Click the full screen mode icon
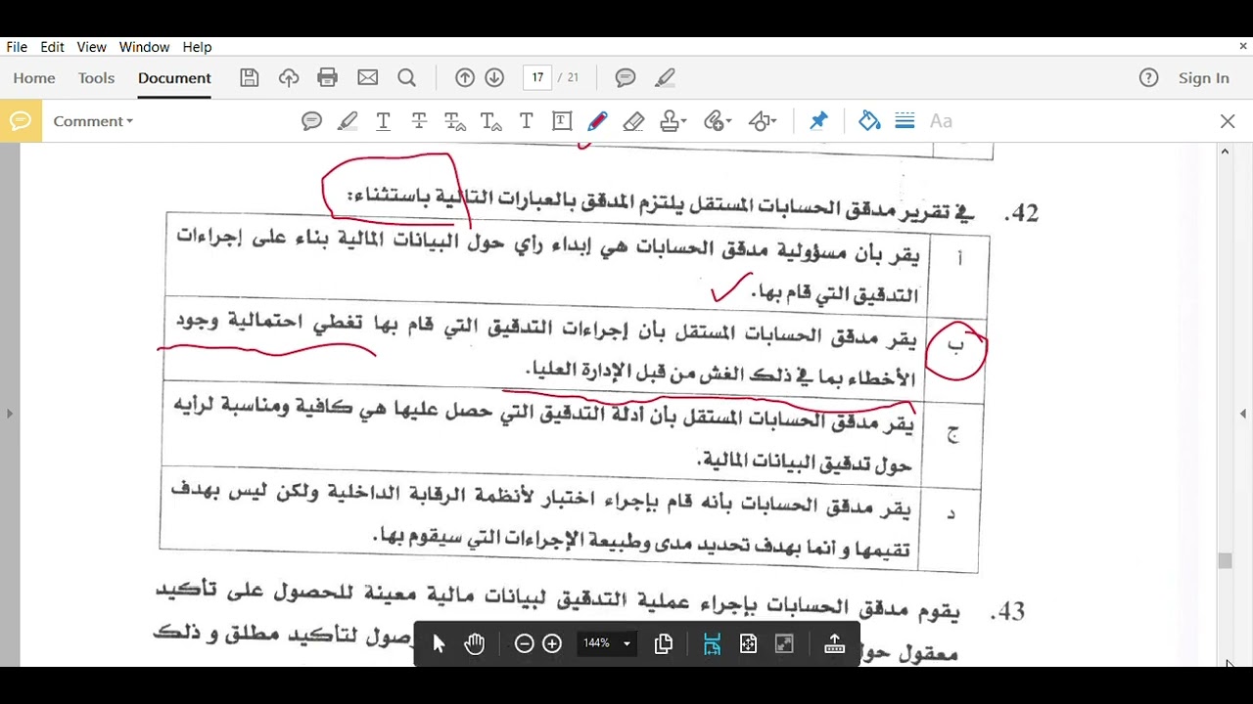The height and width of the screenshot is (704, 1253). 784,643
